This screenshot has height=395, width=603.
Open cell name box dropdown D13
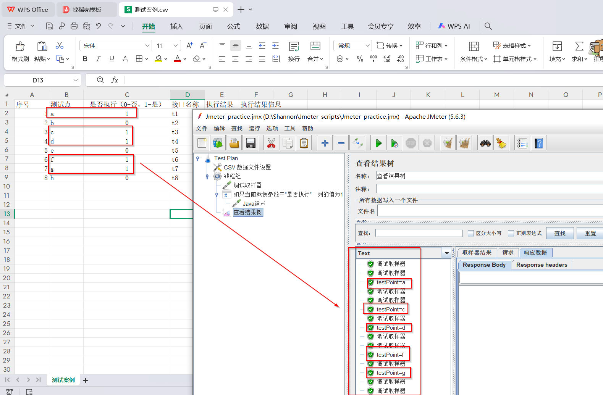75,80
